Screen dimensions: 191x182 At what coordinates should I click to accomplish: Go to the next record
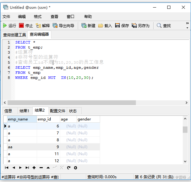20,168
